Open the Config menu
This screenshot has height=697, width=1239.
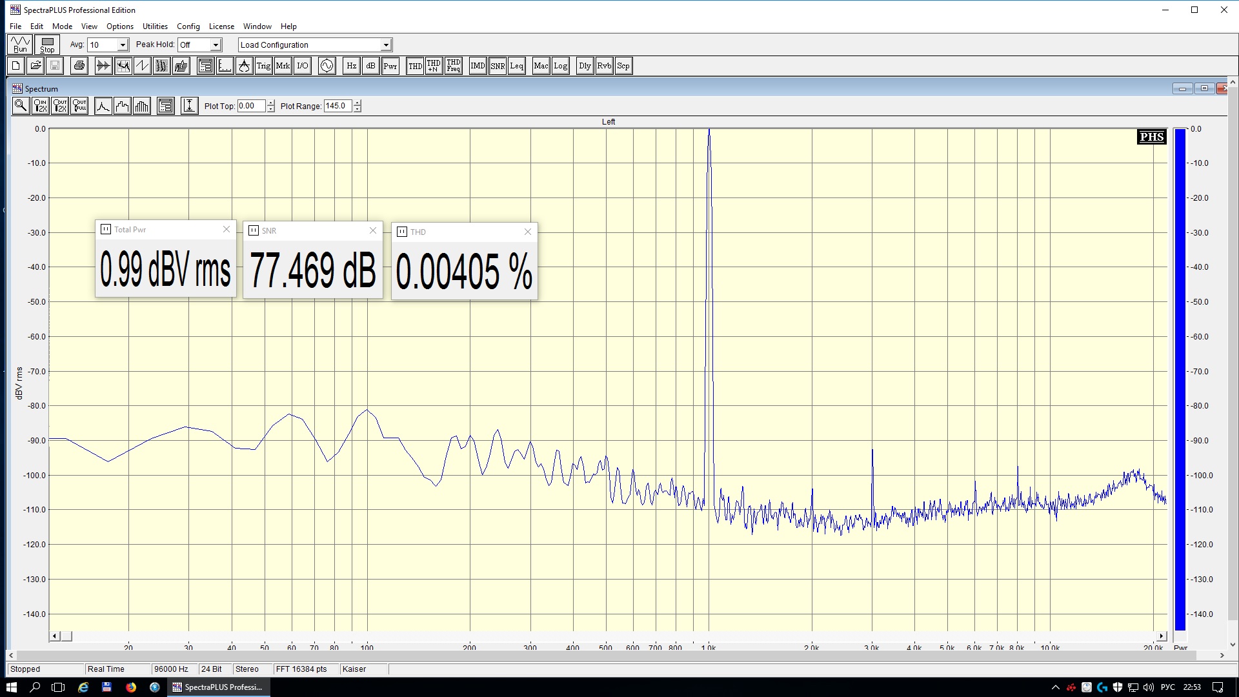click(188, 26)
